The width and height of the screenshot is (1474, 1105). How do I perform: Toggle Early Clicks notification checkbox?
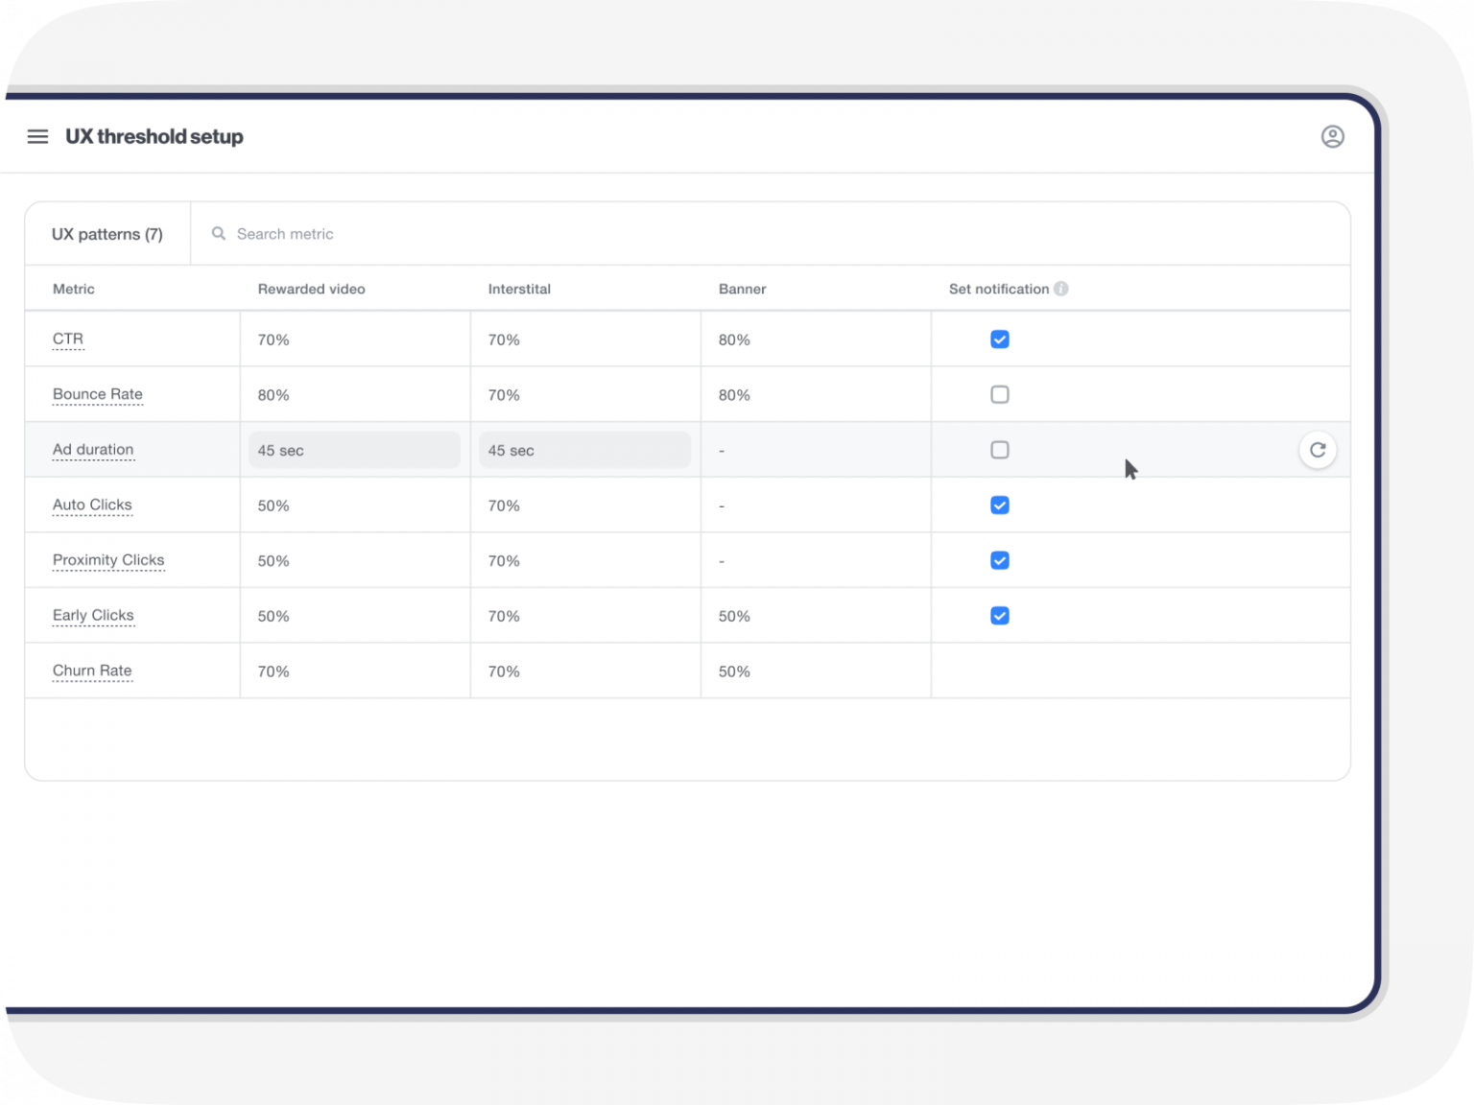999,616
